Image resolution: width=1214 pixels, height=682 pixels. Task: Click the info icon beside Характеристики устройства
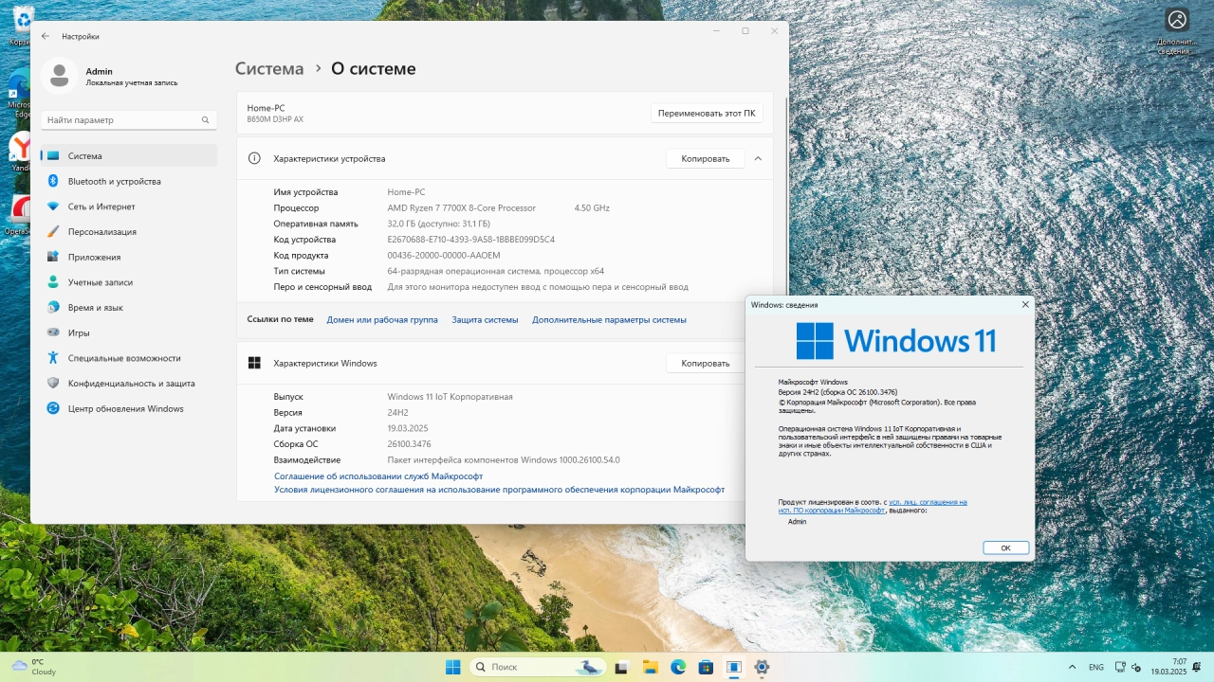pyautogui.click(x=254, y=158)
